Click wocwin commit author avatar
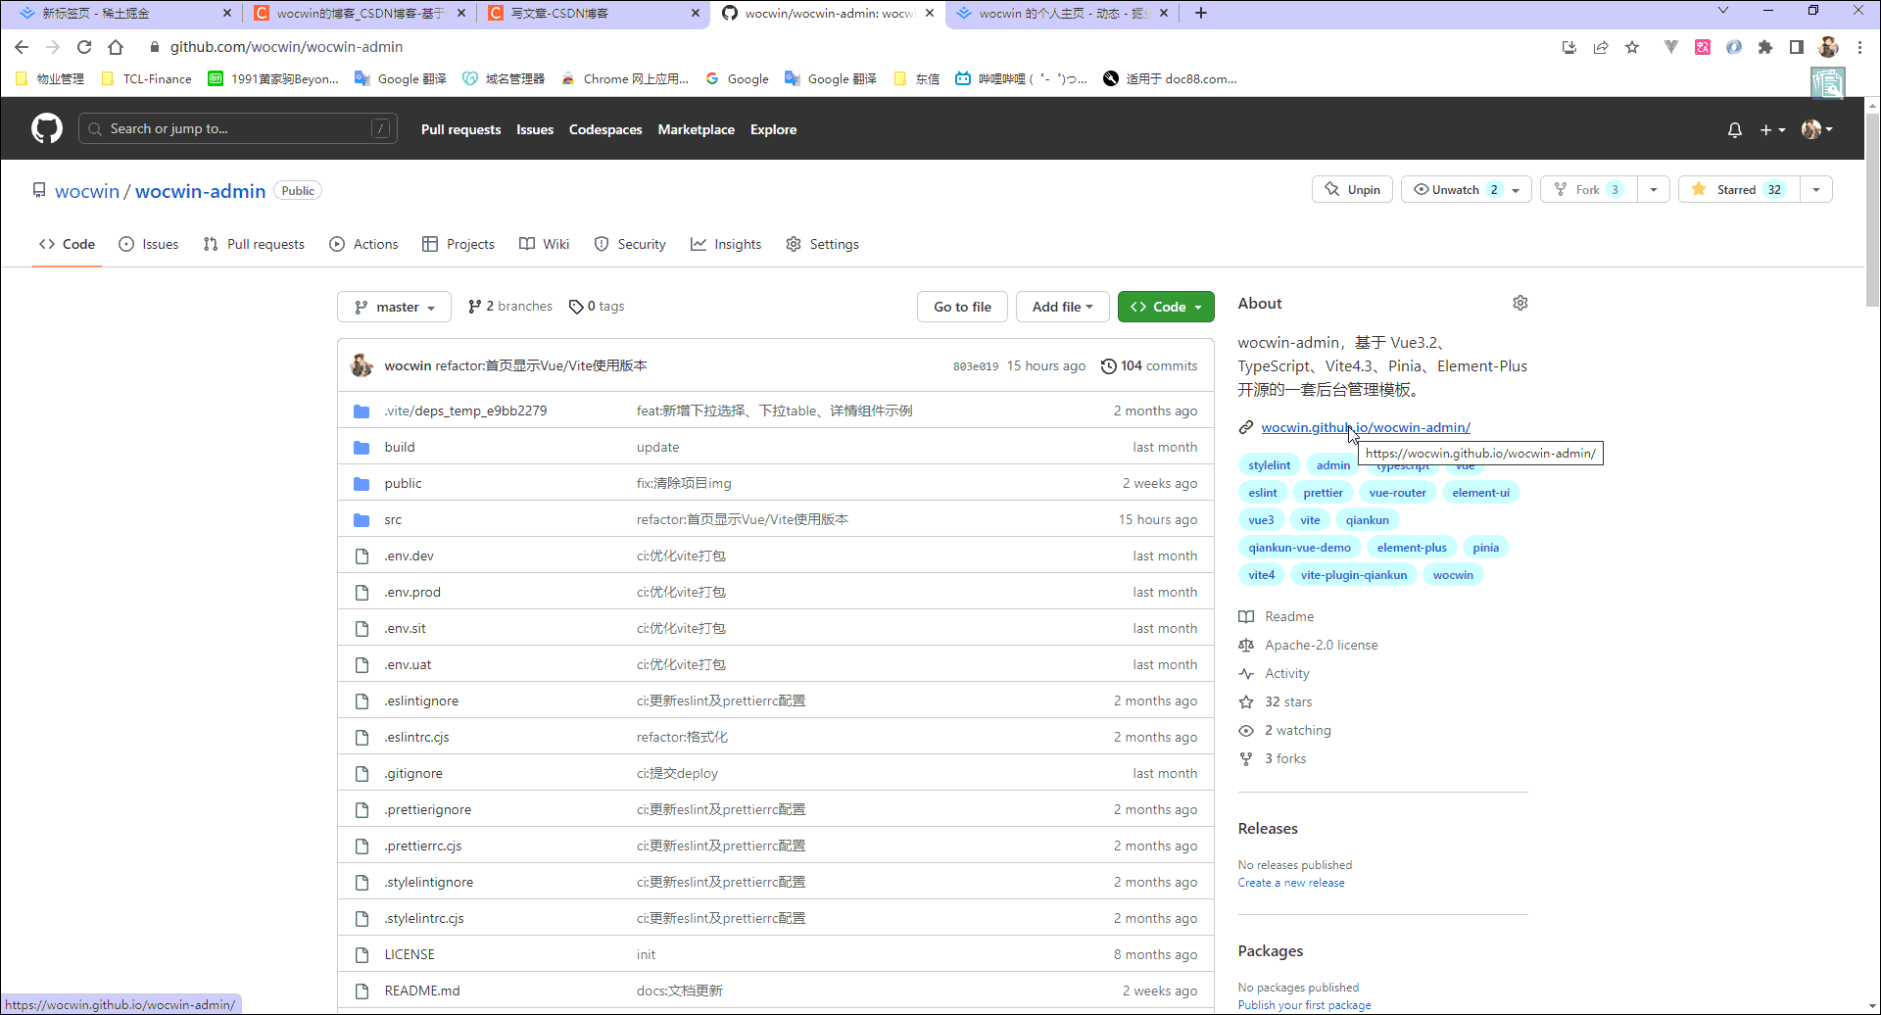Screen dimensions: 1881x1015 (x=362, y=365)
